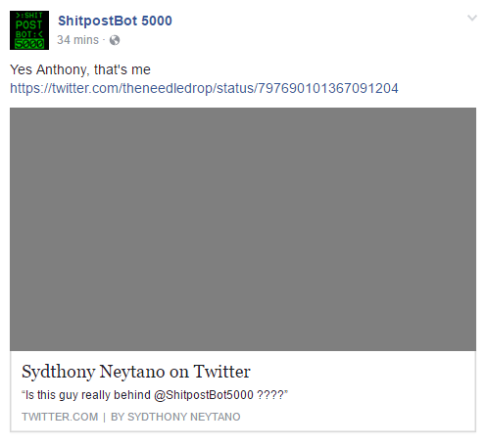Follow the twitter.com/theneedledrop status link
Viewport: 487px width, 445px height.
click(x=204, y=88)
